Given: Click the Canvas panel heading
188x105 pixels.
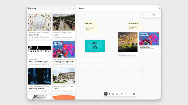Looking at the screenshot, I should pos(81,8).
